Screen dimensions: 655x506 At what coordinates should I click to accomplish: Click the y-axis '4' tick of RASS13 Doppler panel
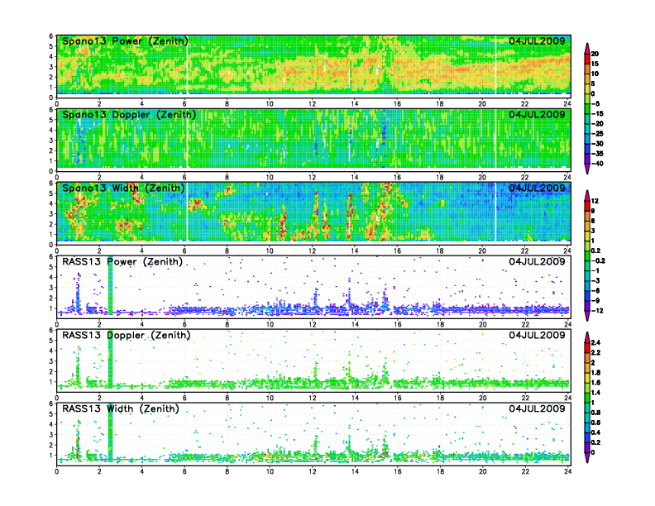(x=51, y=351)
